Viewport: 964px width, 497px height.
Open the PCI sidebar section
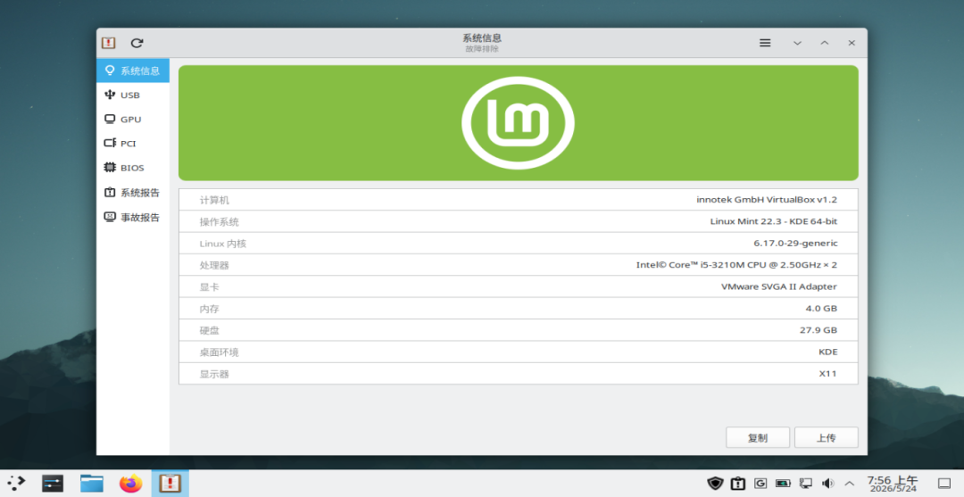133,143
